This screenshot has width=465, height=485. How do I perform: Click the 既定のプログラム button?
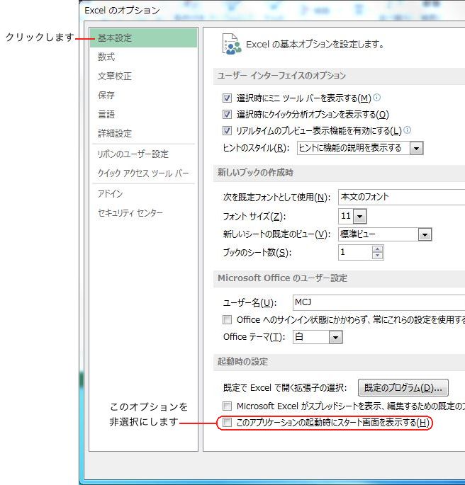pyautogui.click(x=403, y=387)
